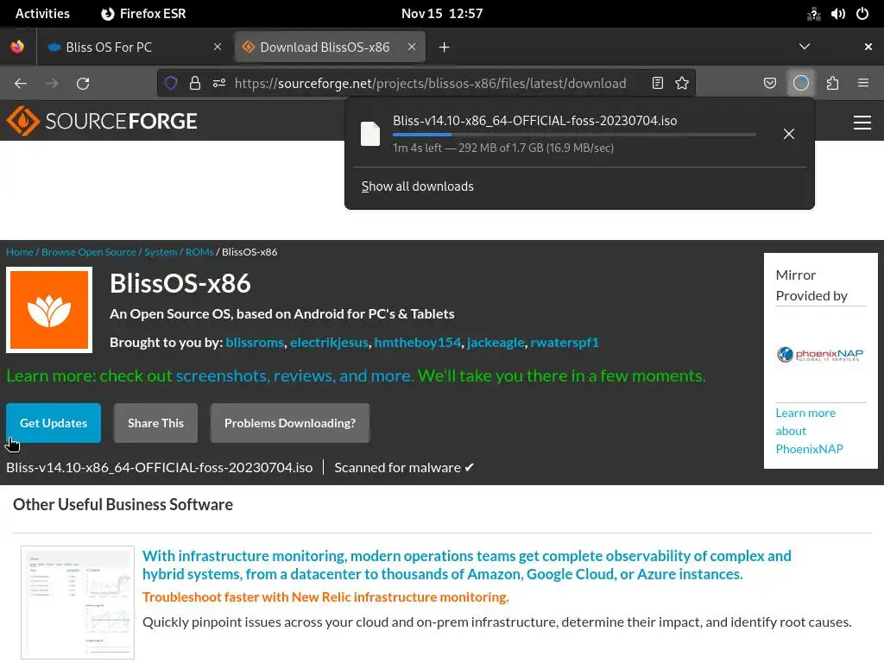The image size is (884, 663).
Task: Click the download progress bar
Action: click(x=574, y=135)
